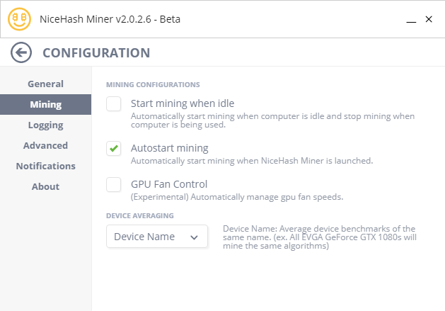Switch to the General settings tab
This screenshot has height=311, width=445.
pyautogui.click(x=45, y=84)
